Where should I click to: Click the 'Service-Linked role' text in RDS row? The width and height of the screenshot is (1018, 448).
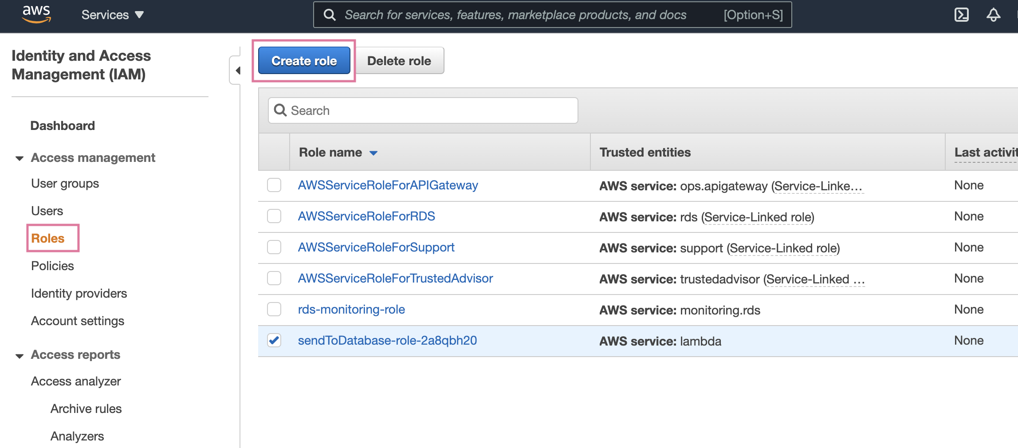point(758,217)
